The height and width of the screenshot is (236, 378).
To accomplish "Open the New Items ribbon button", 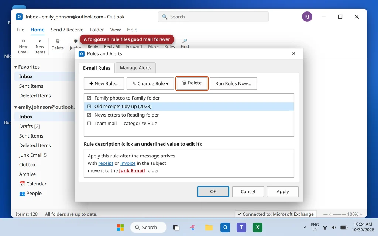I will (40, 47).
